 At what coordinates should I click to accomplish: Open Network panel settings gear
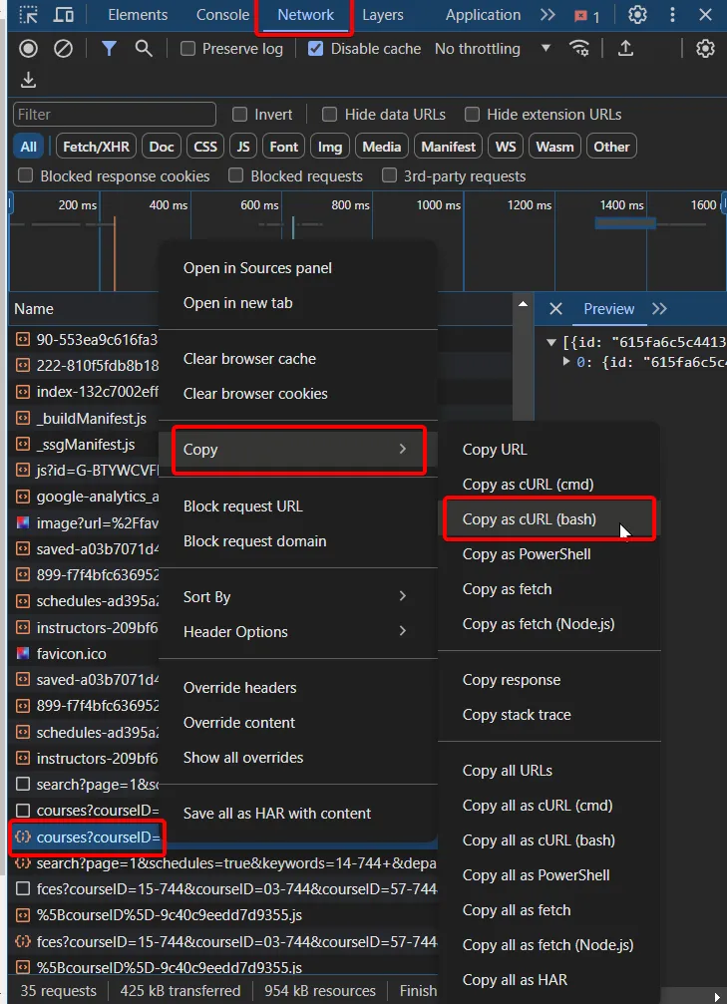[x=705, y=48]
